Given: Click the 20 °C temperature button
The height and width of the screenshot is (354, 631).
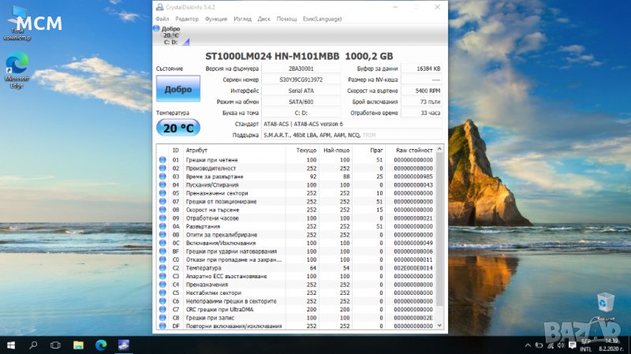Looking at the screenshot, I should (x=177, y=128).
